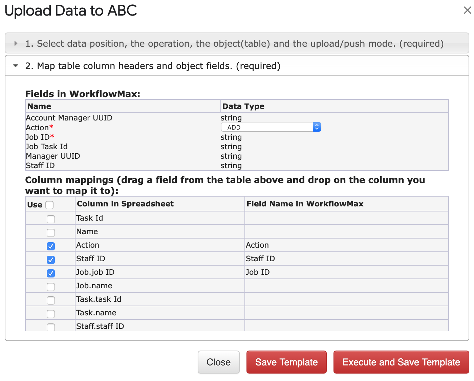Click the Action spreadsheet column cell
The height and width of the screenshot is (381, 474).
pos(160,245)
